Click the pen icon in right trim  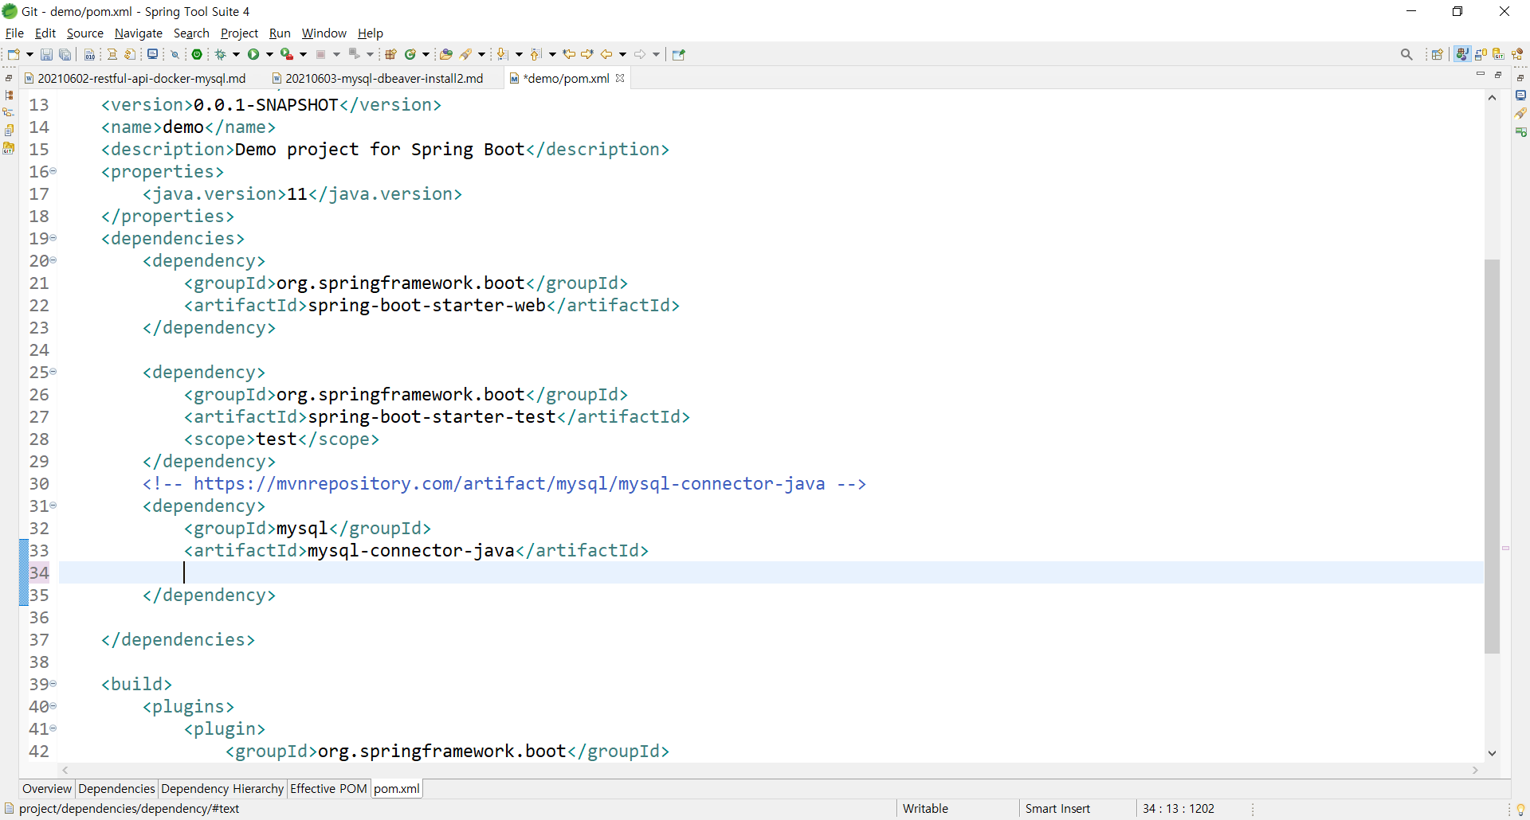click(1521, 113)
